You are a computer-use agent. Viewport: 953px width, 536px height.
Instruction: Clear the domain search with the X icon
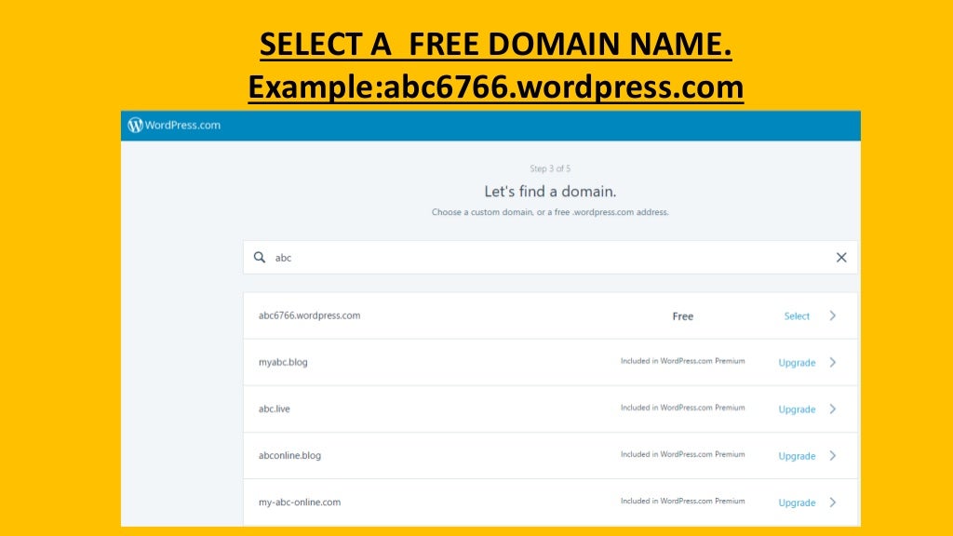click(841, 258)
